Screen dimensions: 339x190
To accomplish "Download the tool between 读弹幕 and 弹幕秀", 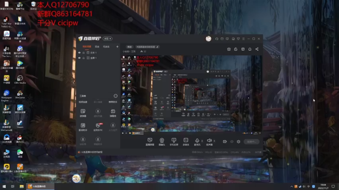I will point(98,113).
